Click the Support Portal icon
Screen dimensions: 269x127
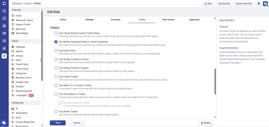13,24
